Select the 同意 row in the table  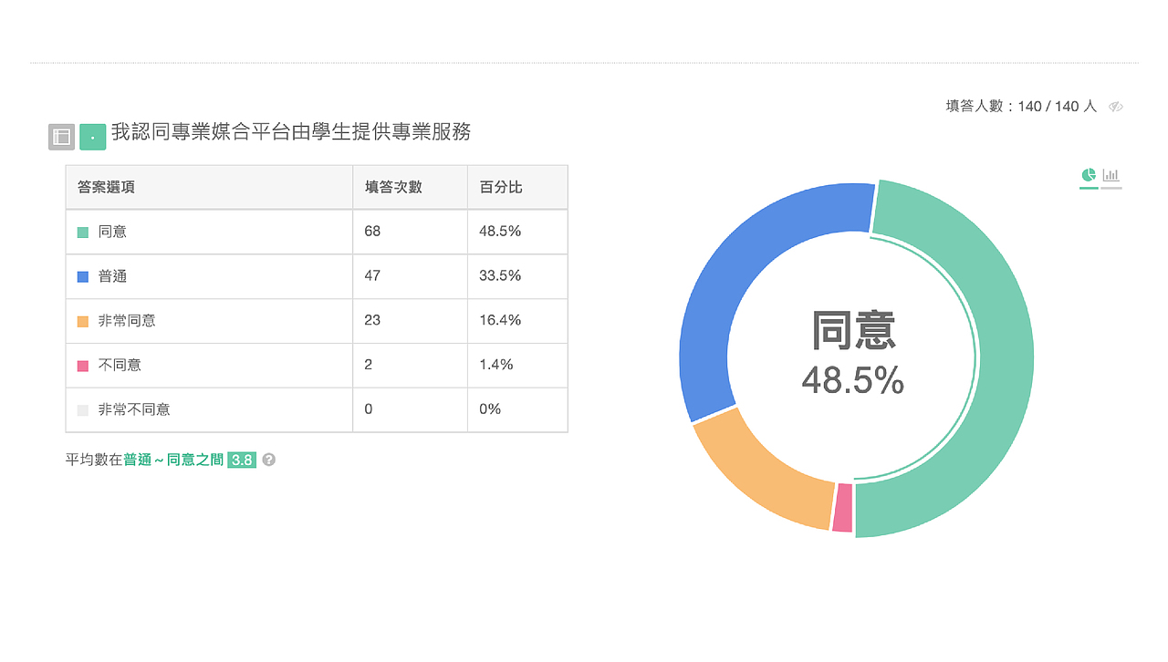coord(210,232)
